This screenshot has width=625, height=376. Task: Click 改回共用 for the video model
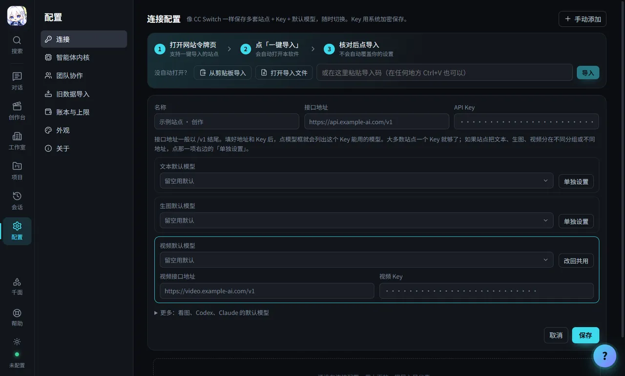coord(576,261)
